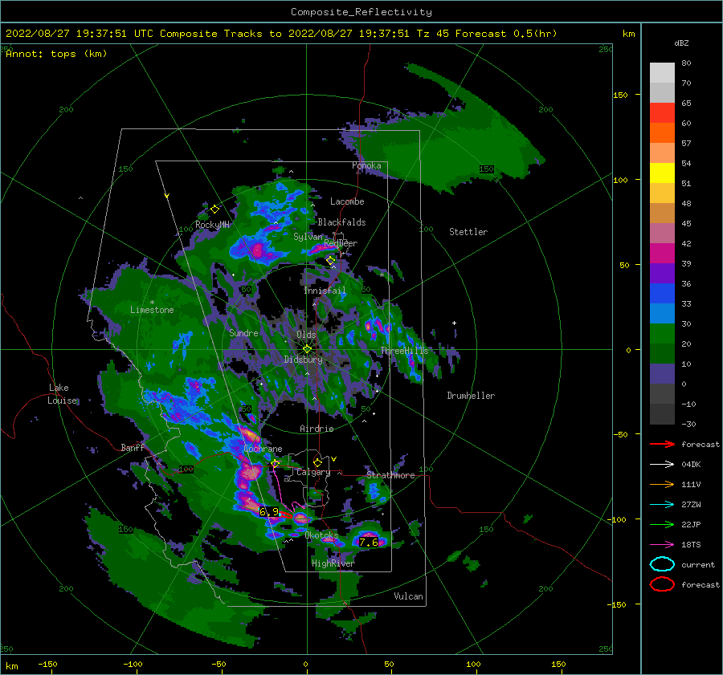
Task: Click the Limestone label
Action: (152, 310)
